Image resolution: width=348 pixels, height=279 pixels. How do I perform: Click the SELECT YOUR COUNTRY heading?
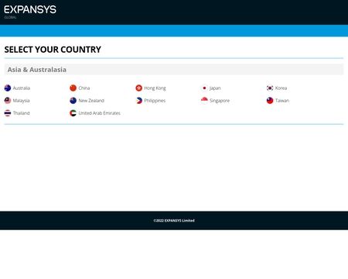(x=53, y=50)
